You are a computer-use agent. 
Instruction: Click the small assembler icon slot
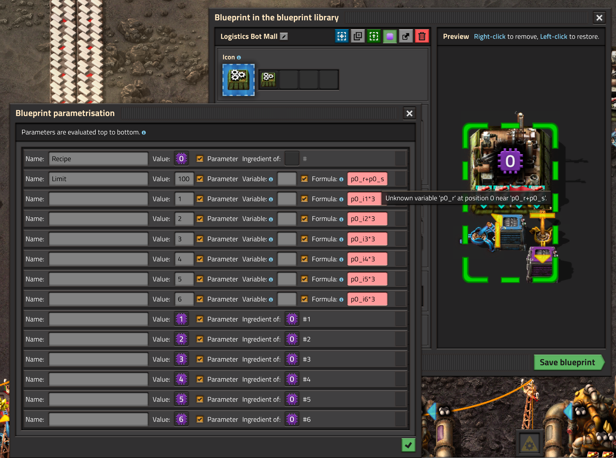[268, 80]
